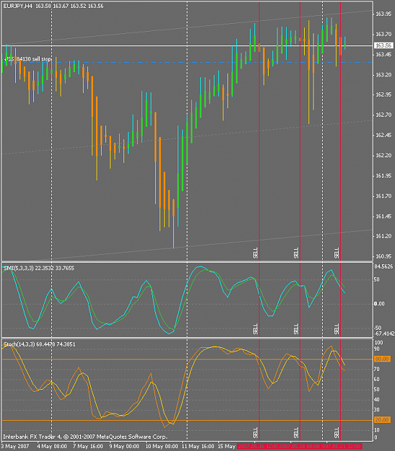
Task: Click SELL label beside the 2007.05.21 line in price chart
Action: coord(337,253)
